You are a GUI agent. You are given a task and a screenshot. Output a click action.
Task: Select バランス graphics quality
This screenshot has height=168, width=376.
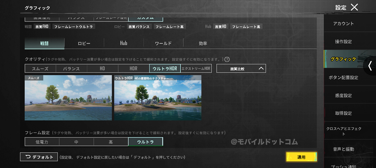click(x=71, y=69)
